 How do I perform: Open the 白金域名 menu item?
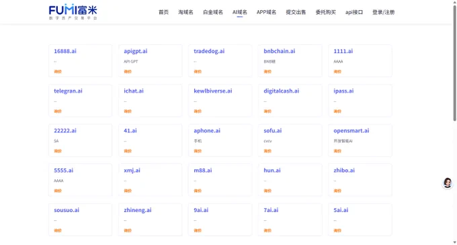coord(213,12)
